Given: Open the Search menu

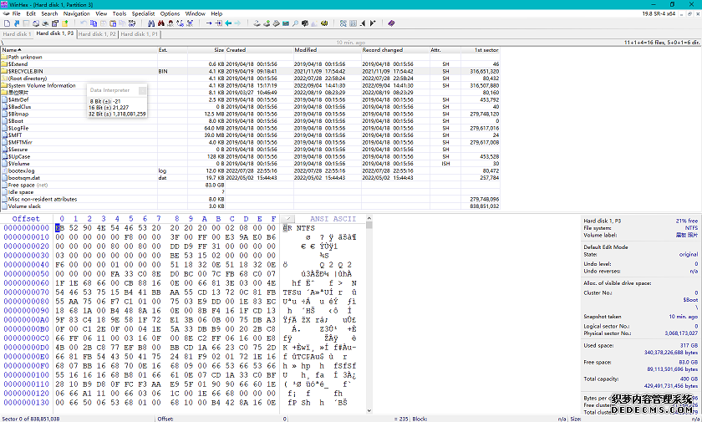Looking at the screenshot, I should [49, 13].
